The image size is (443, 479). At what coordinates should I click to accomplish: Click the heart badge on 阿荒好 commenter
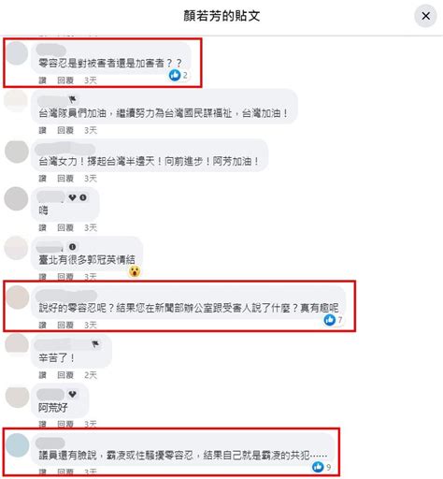pyautogui.click(x=73, y=394)
